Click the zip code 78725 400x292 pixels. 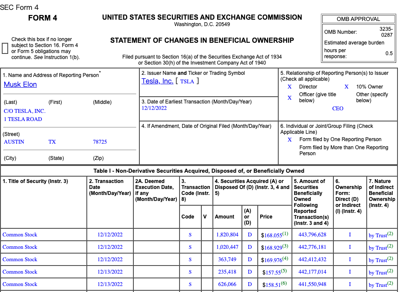point(100,142)
